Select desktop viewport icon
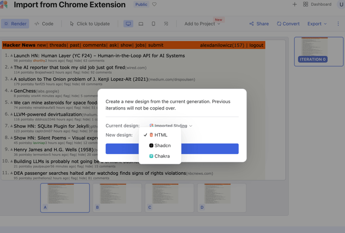The width and height of the screenshot is (345, 233). 128,24
